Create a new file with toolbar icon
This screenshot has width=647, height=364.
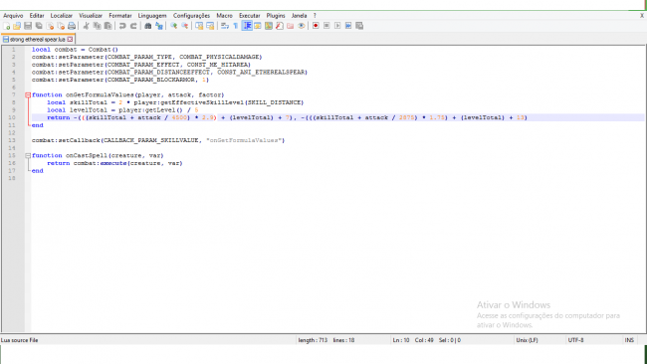click(6, 26)
